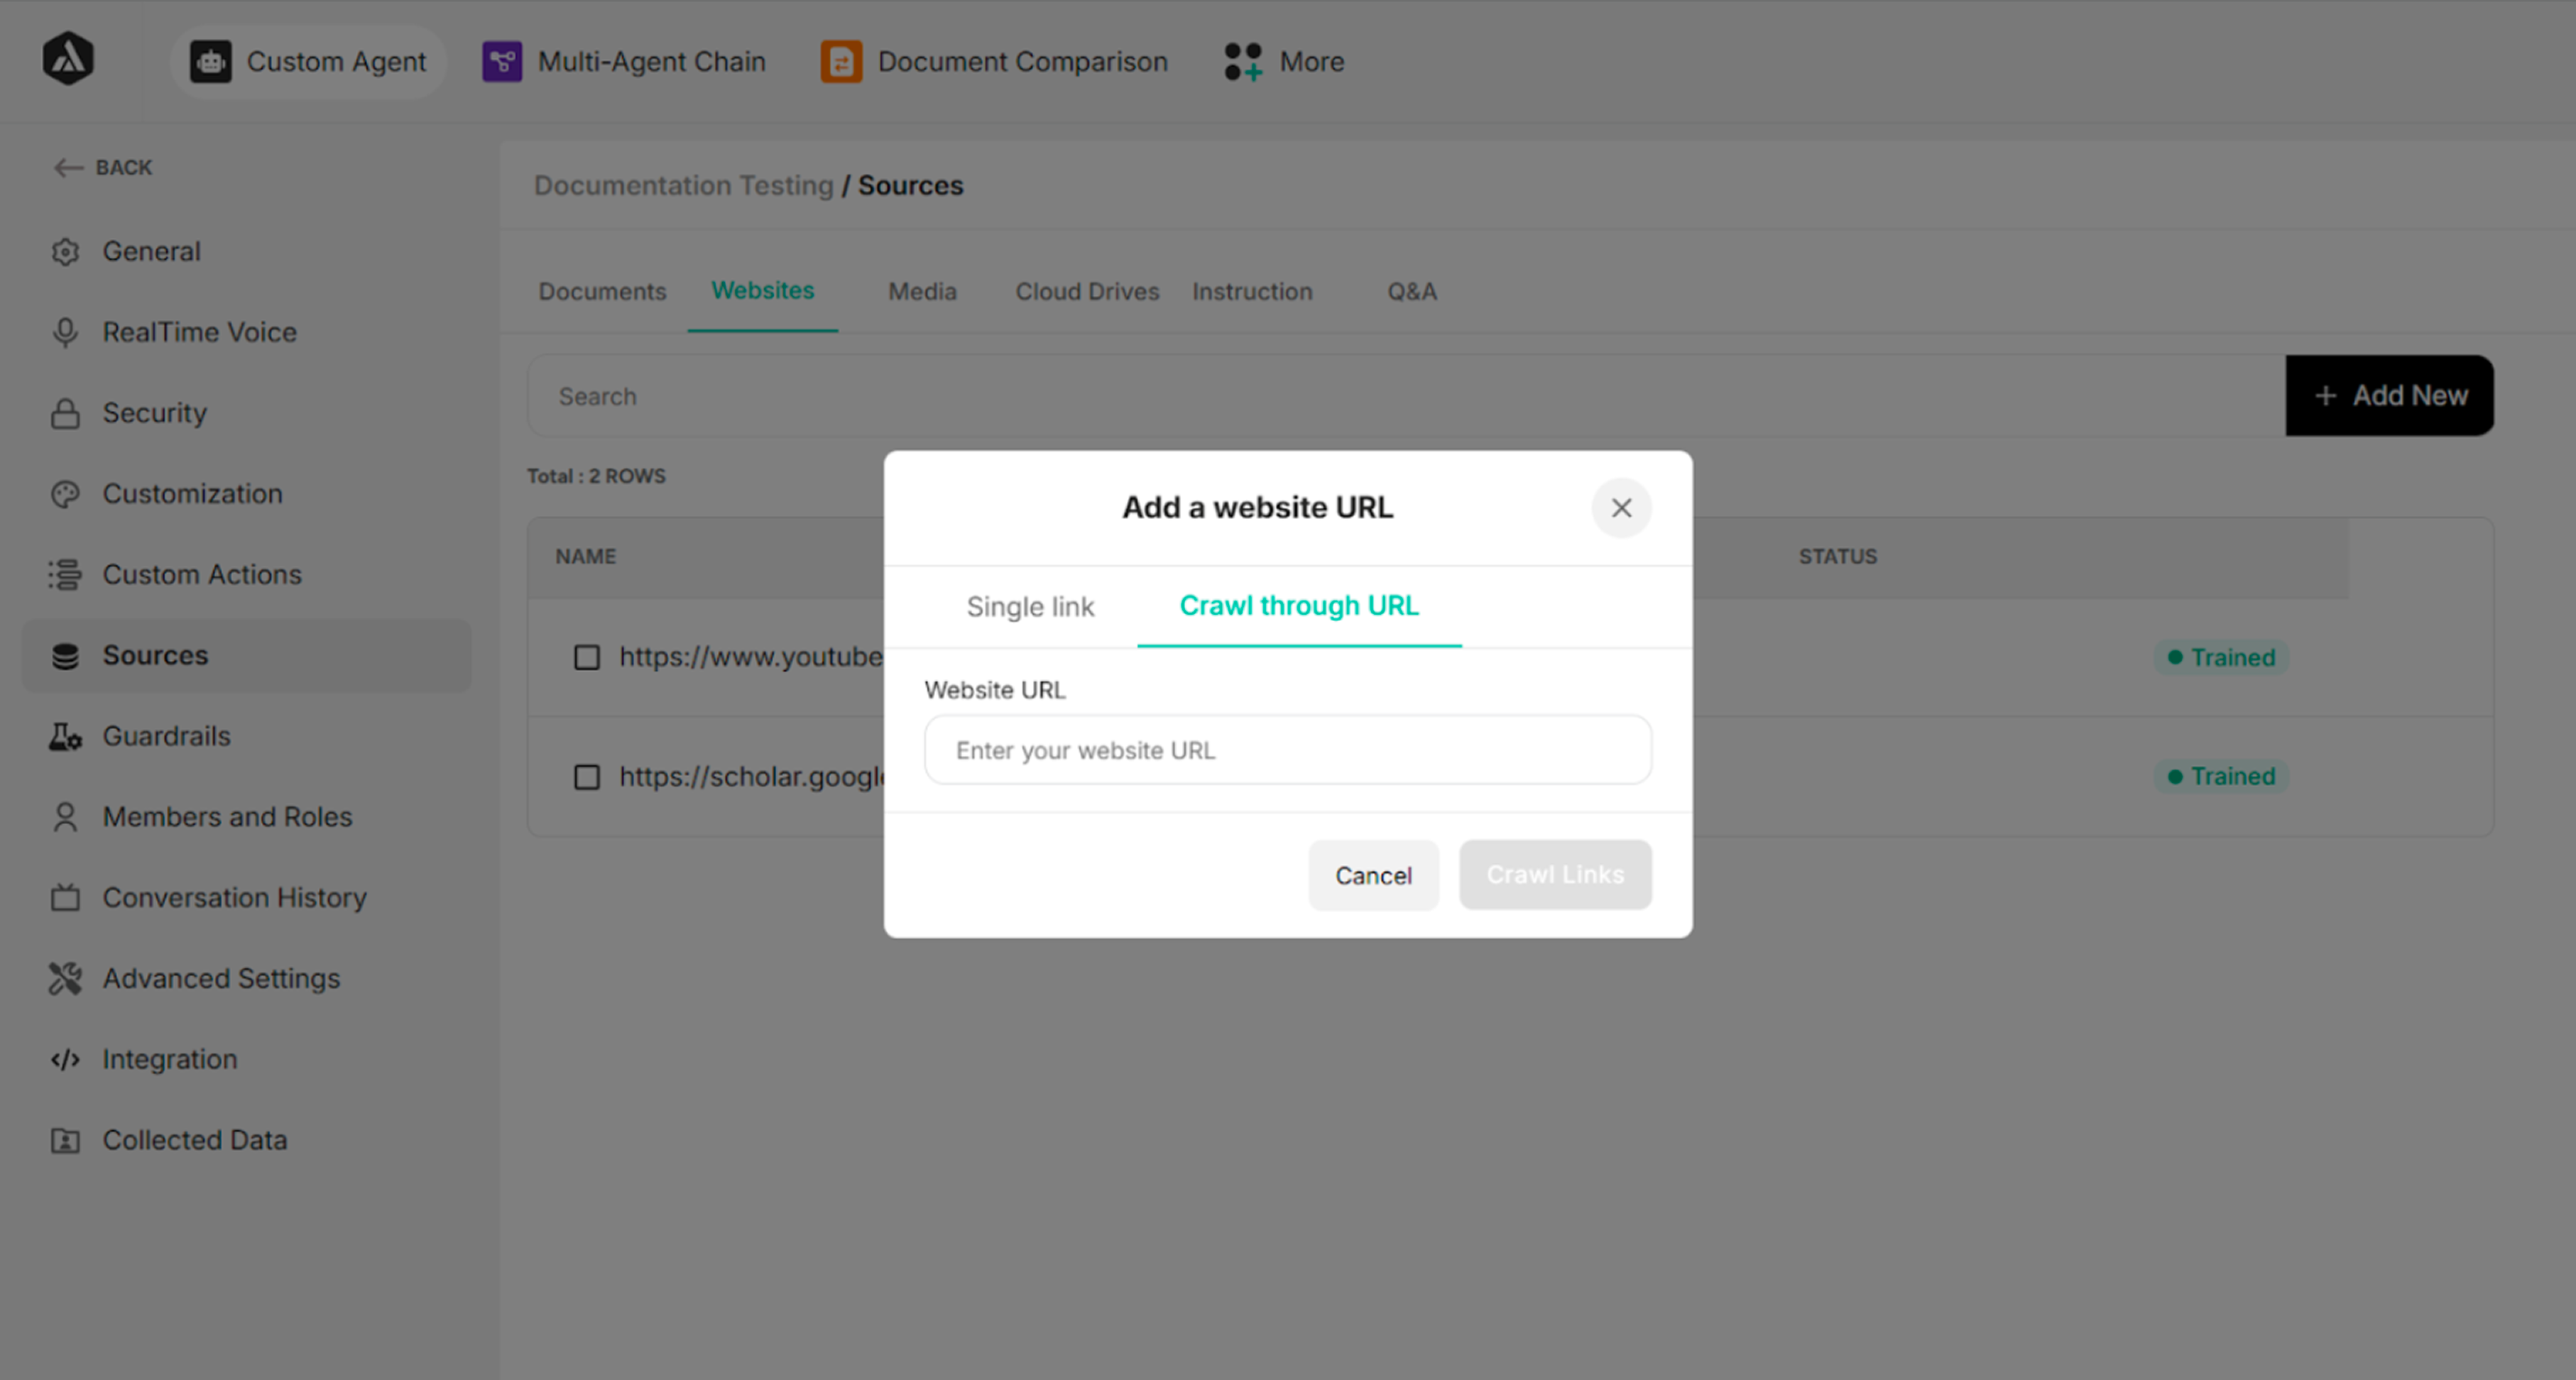Click the More apps grid icon
Image resolution: width=2576 pixels, height=1380 pixels.
point(1243,62)
